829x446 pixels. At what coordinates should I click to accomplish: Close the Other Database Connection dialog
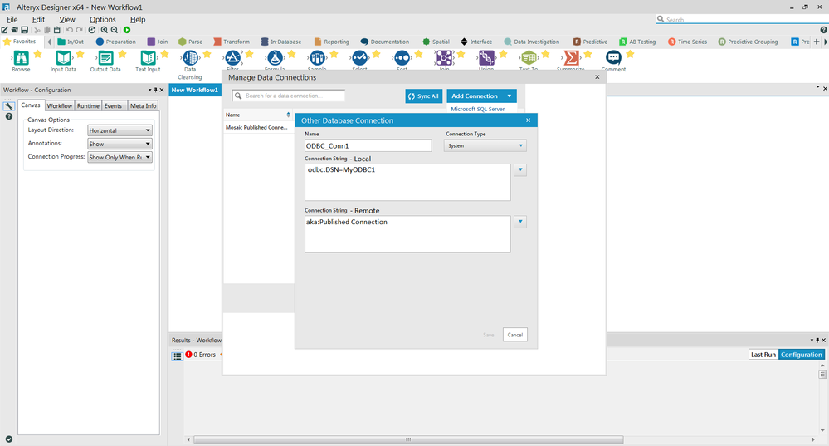coord(528,120)
